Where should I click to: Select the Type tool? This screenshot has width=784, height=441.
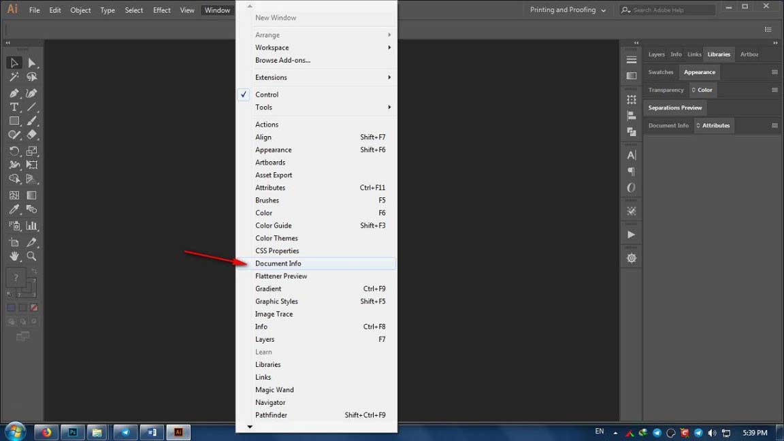(14, 107)
